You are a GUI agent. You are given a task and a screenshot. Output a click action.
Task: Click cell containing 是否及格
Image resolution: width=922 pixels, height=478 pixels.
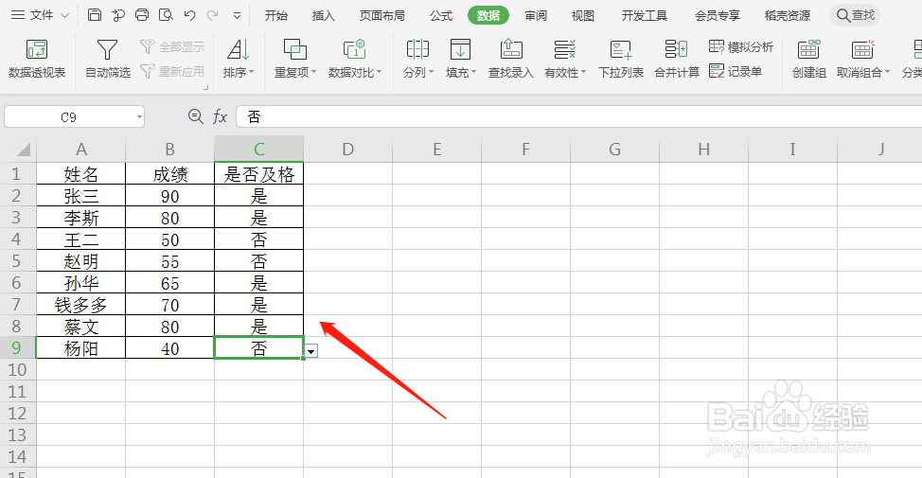click(x=258, y=174)
